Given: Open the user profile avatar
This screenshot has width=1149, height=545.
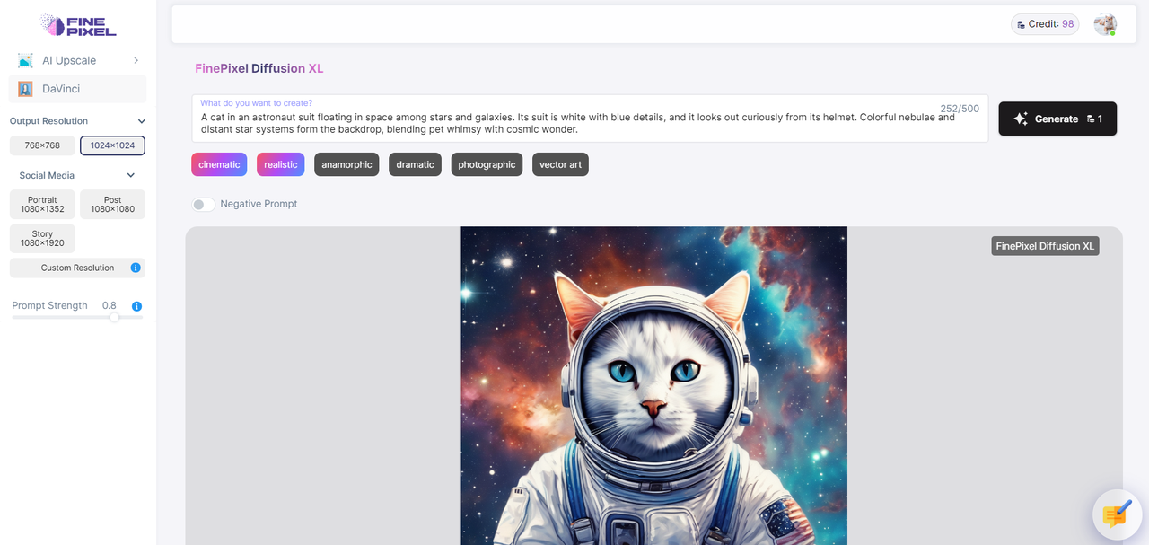Looking at the screenshot, I should [x=1105, y=24].
